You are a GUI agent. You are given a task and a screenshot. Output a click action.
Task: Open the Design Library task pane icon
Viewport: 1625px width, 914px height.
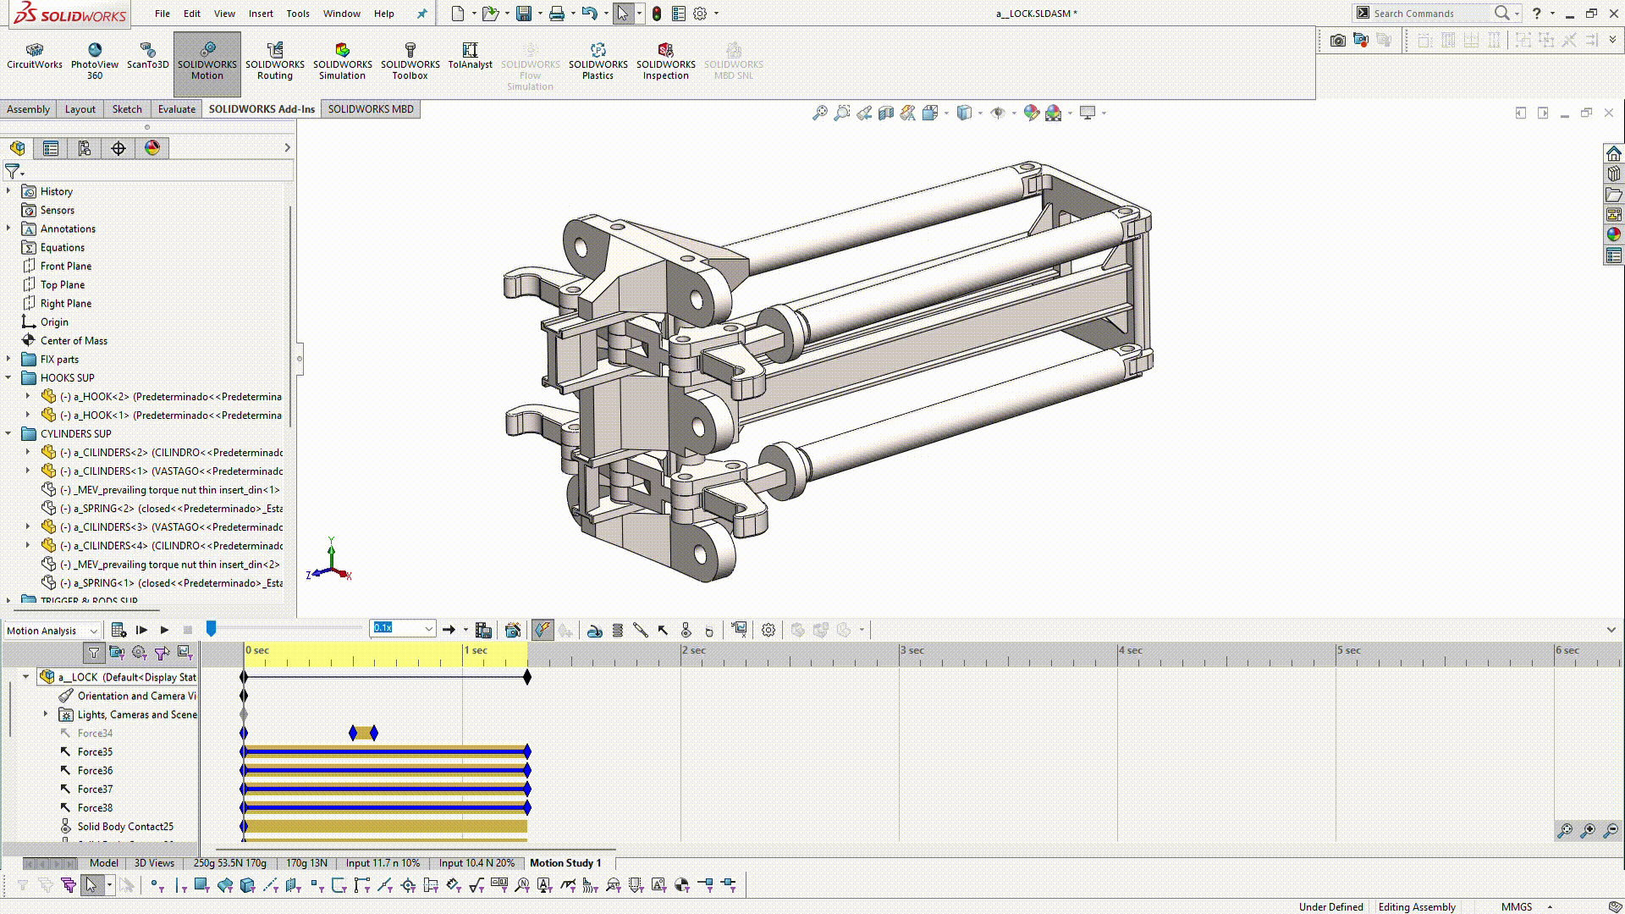point(1614,173)
